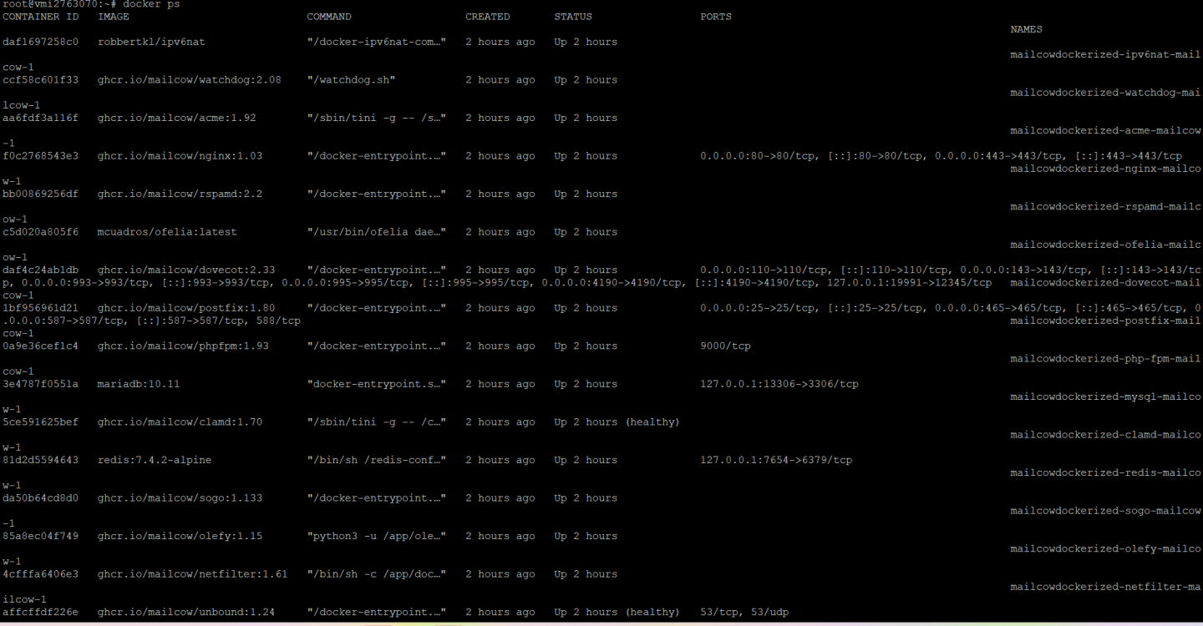Click container ID c5d020a805f6
Viewport: 1203px width, 626px height.
pos(40,232)
